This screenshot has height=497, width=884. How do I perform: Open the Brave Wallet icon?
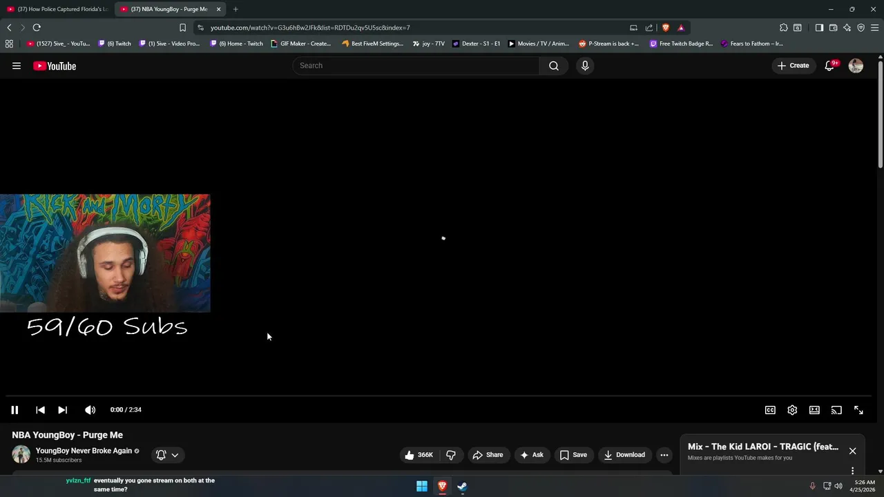point(833,28)
